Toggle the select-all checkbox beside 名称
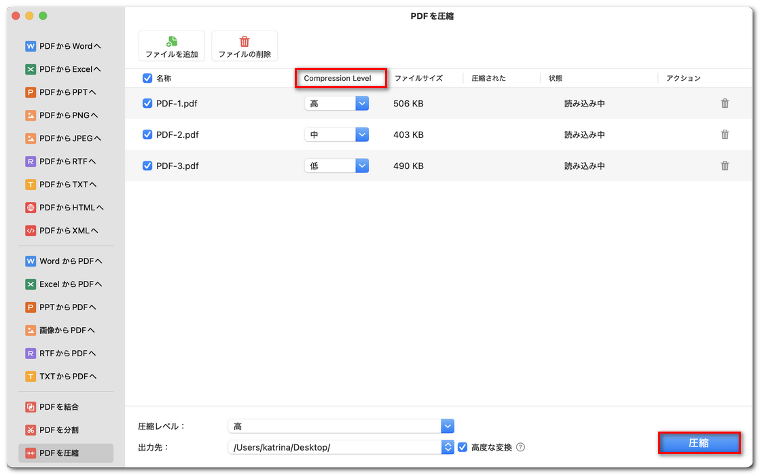This screenshot has height=475, width=760. point(147,78)
